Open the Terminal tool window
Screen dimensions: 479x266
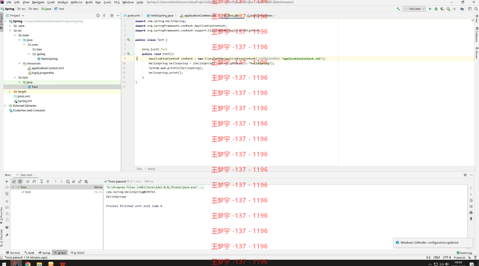13,253
